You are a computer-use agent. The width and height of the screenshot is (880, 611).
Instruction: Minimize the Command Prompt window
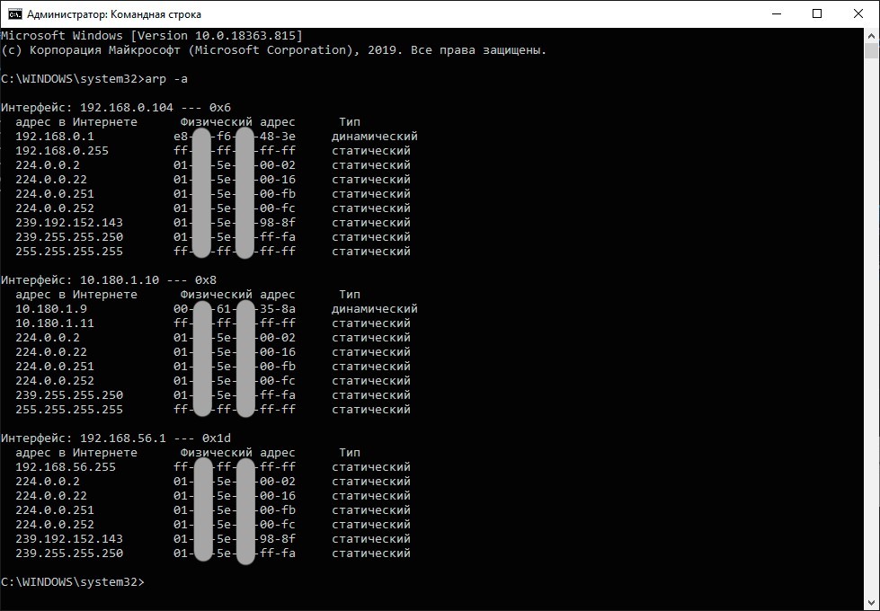[x=775, y=14]
